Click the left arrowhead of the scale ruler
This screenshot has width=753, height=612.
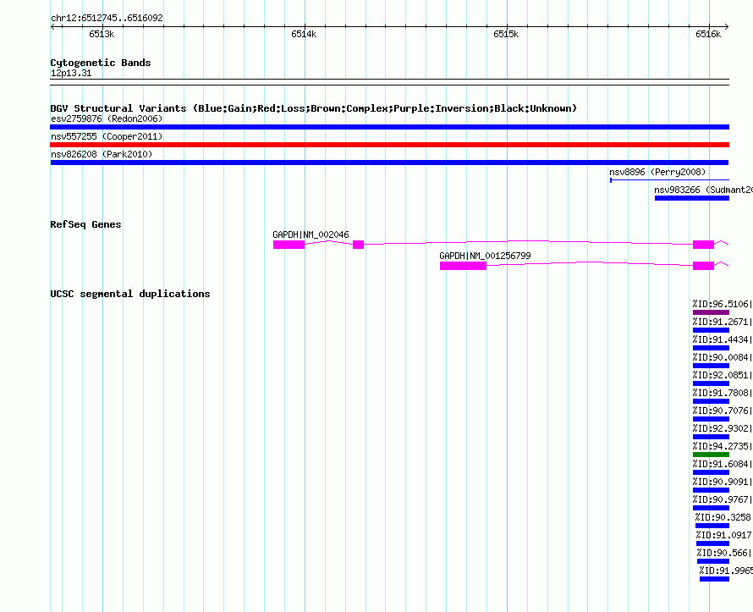(x=52, y=27)
